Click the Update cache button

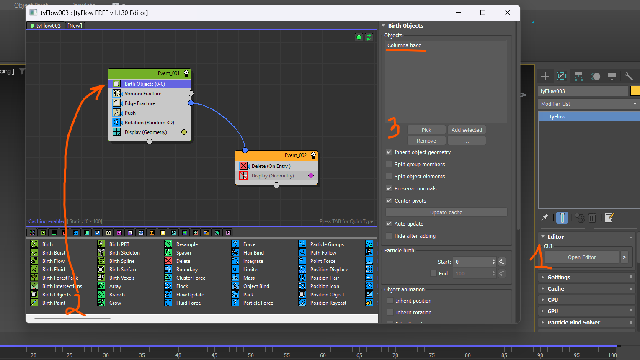pos(446,213)
